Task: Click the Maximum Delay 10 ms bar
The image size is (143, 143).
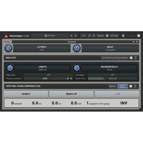Action: (110, 68)
